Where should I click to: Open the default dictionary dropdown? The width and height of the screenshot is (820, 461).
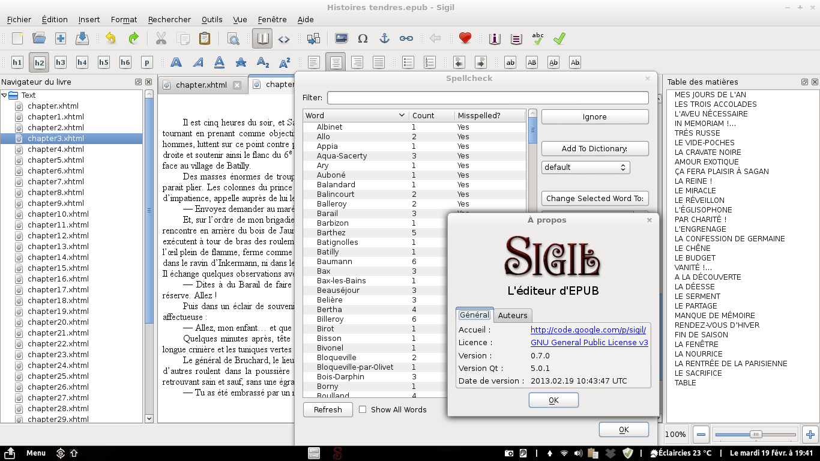585,167
